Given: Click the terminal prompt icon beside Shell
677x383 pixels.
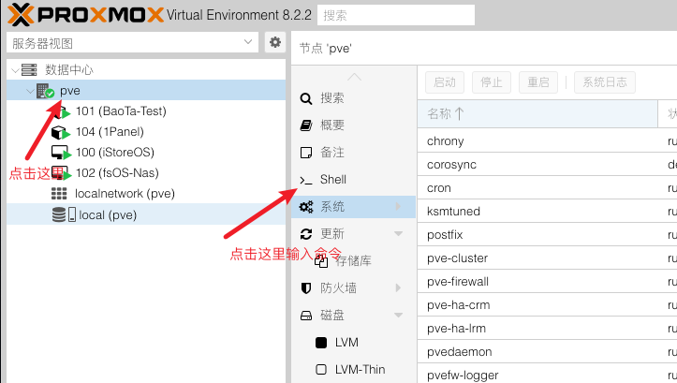Looking at the screenshot, I should pyautogui.click(x=306, y=180).
